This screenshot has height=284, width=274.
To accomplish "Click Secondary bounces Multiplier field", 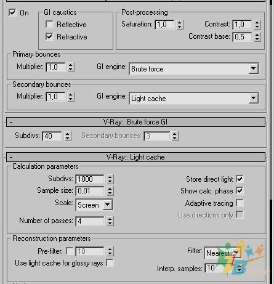I will (x=55, y=97).
